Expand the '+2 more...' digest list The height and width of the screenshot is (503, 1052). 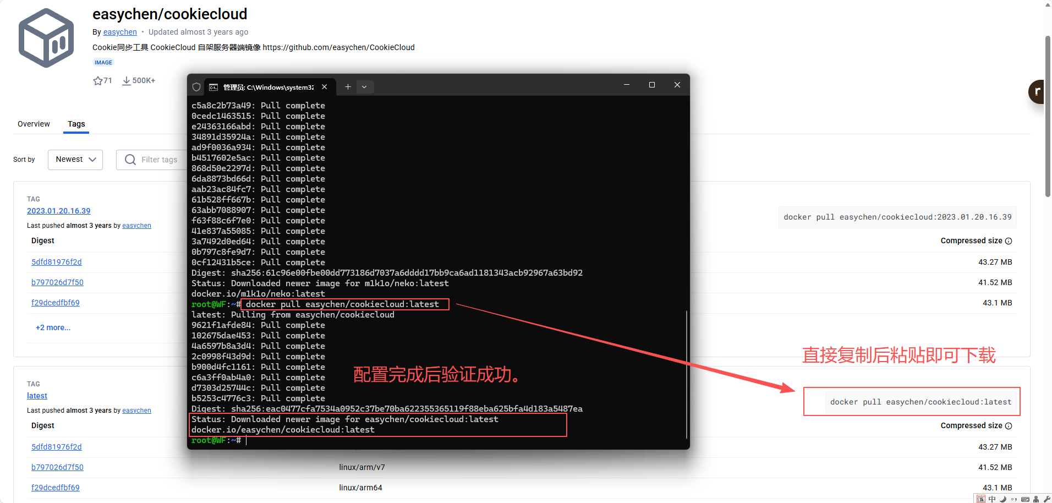coord(53,327)
